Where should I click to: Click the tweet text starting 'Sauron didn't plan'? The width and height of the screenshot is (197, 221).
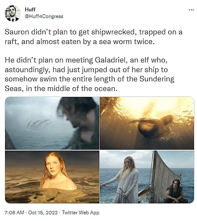93,37
